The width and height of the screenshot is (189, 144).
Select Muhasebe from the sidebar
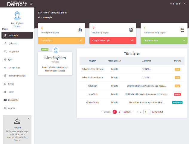pyautogui.click(x=13, y=100)
